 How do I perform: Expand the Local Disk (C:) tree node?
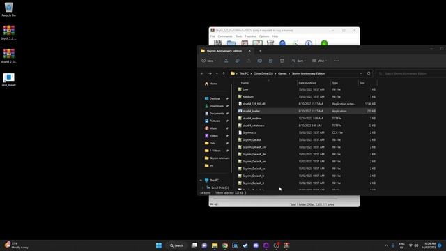203,188
